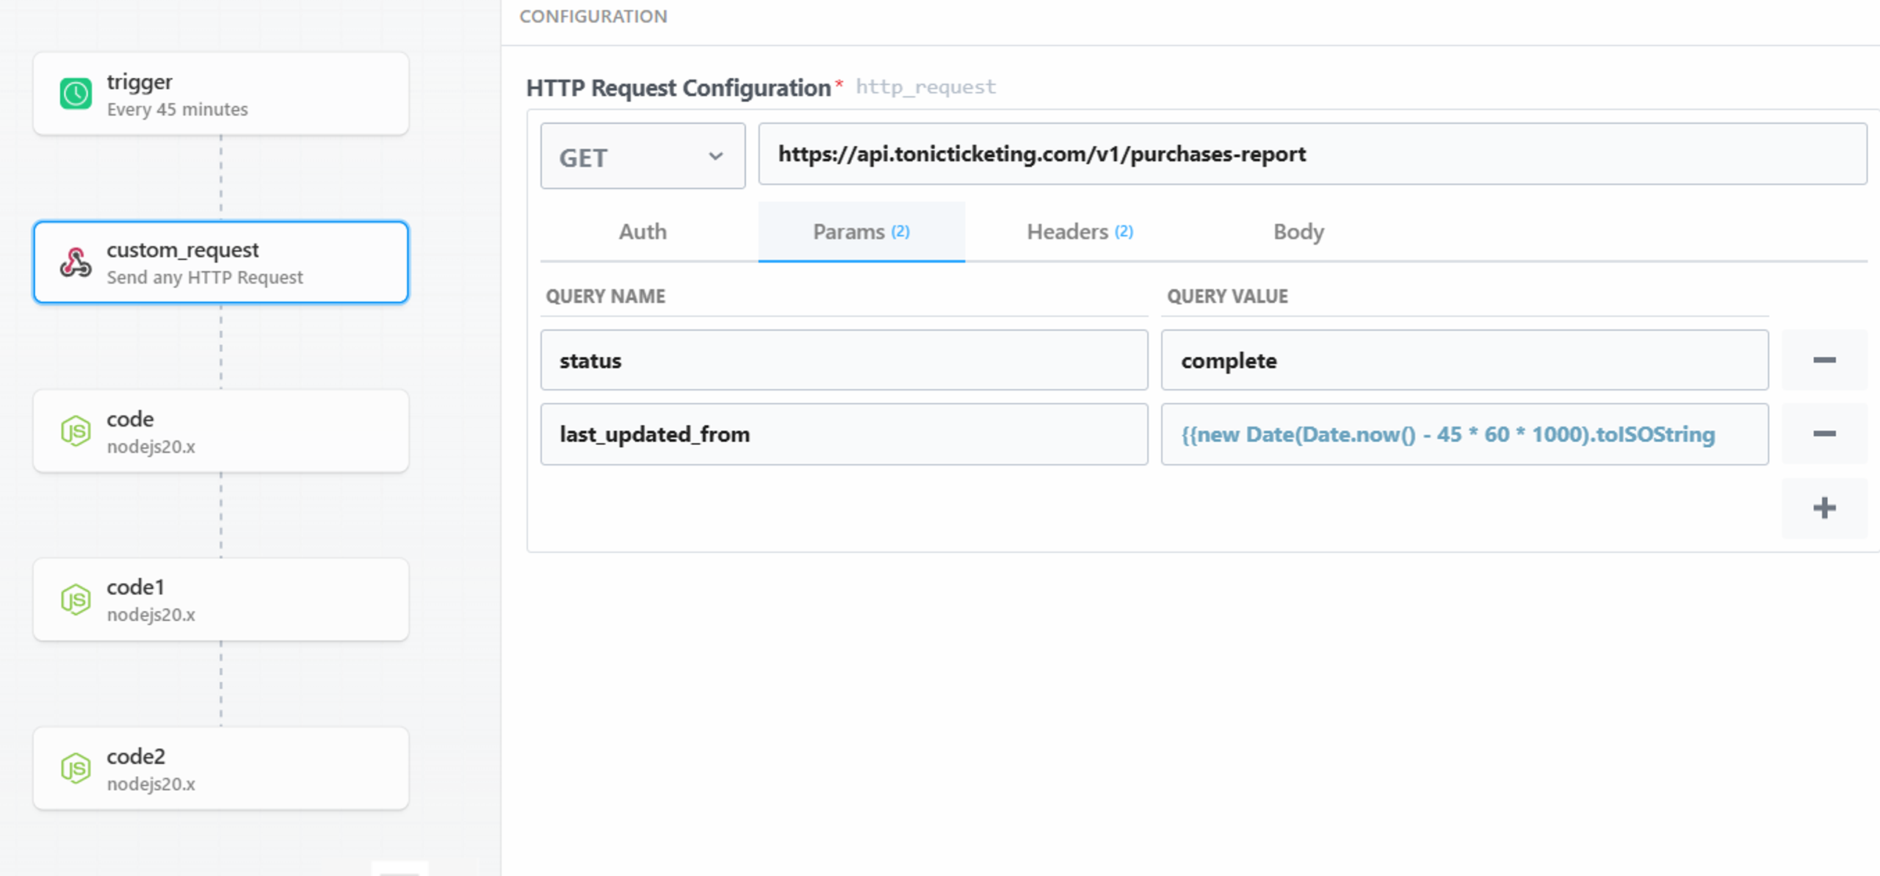Select the clock icon on the trigger node
The height and width of the screenshot is (876, 1880).
pos(74,93)
